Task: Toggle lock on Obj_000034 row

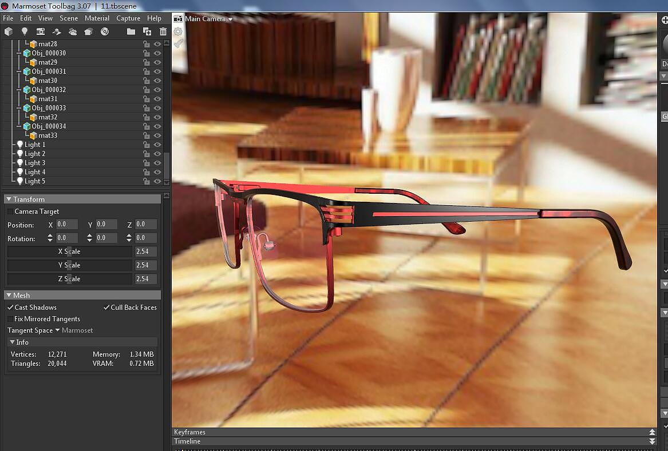Action: click(146, 126)
